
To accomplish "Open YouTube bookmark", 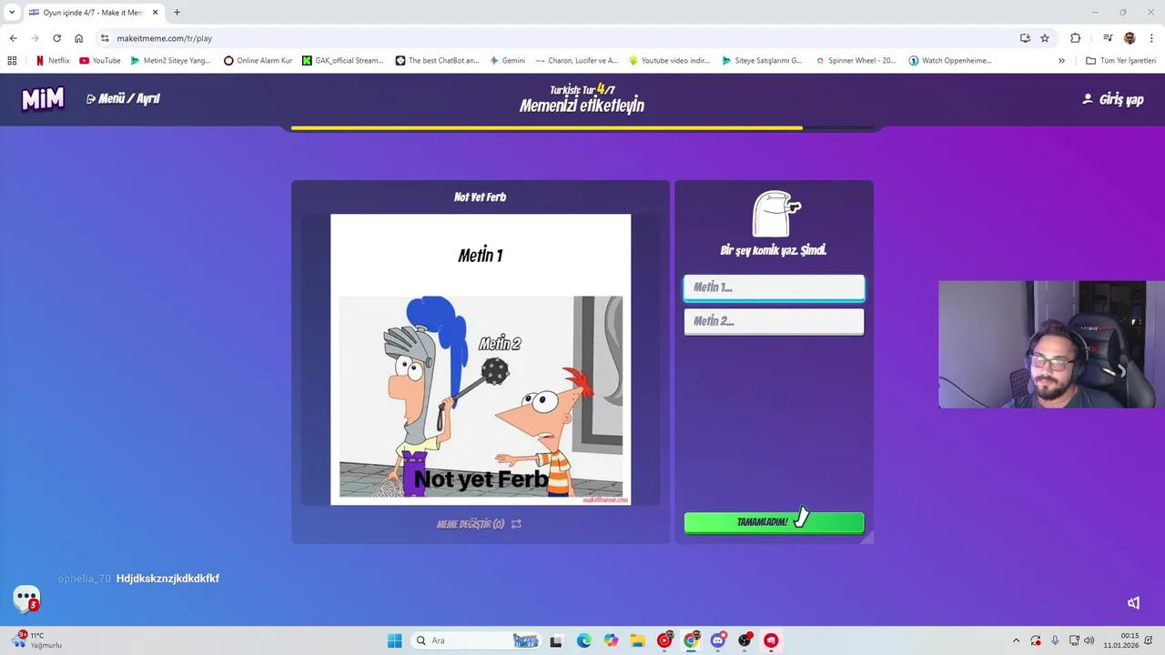I will point(100,61).
